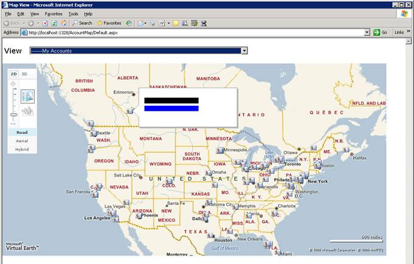
Task: Click the Windows flag logo throbber
Action: click(x=404, y=14)
